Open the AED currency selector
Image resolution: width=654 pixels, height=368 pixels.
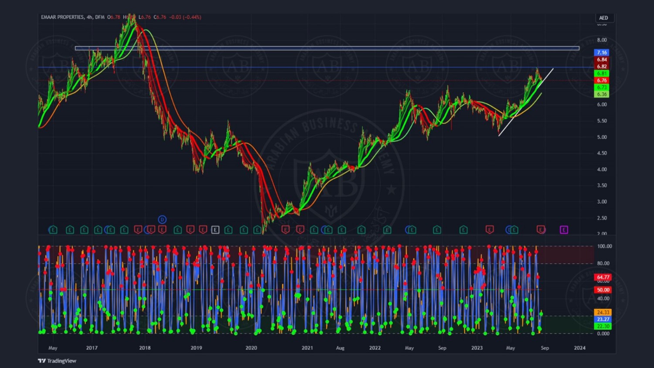pos(603,18)
